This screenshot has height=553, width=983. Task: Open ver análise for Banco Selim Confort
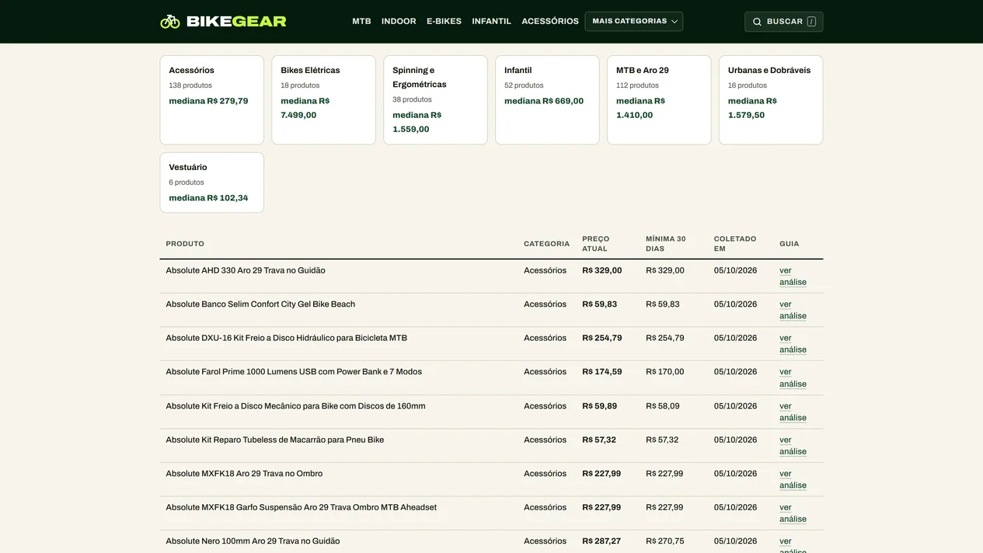[x=793, y=310]
